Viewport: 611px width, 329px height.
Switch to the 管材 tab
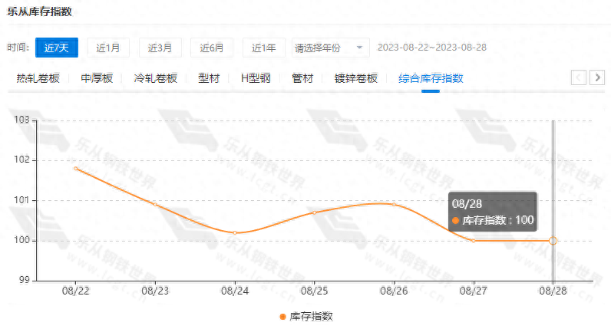(x=302, y=78)
